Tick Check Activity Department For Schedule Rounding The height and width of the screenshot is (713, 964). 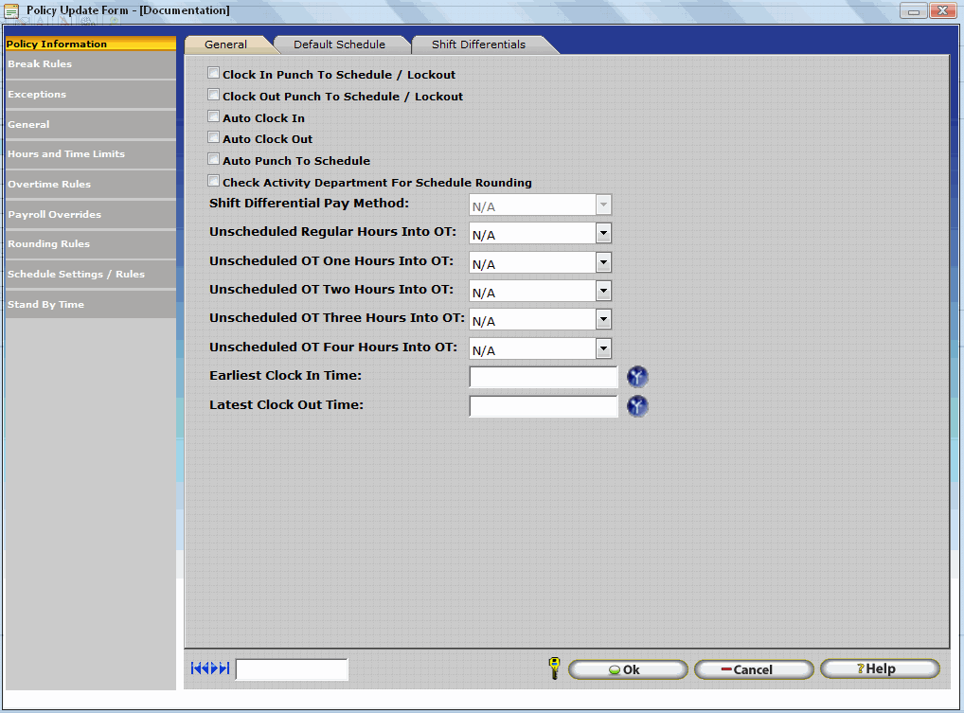pos(214,181)
